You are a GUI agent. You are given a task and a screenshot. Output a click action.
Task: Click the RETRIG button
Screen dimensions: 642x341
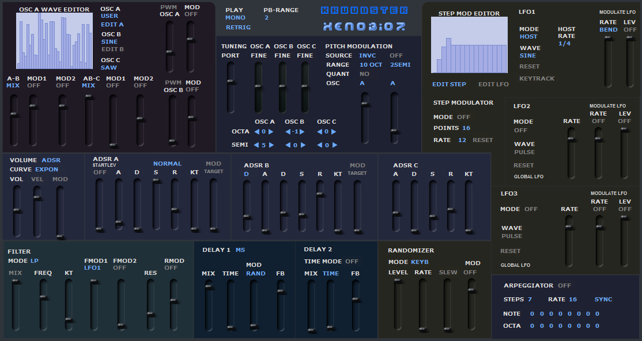tap(238, 28)
